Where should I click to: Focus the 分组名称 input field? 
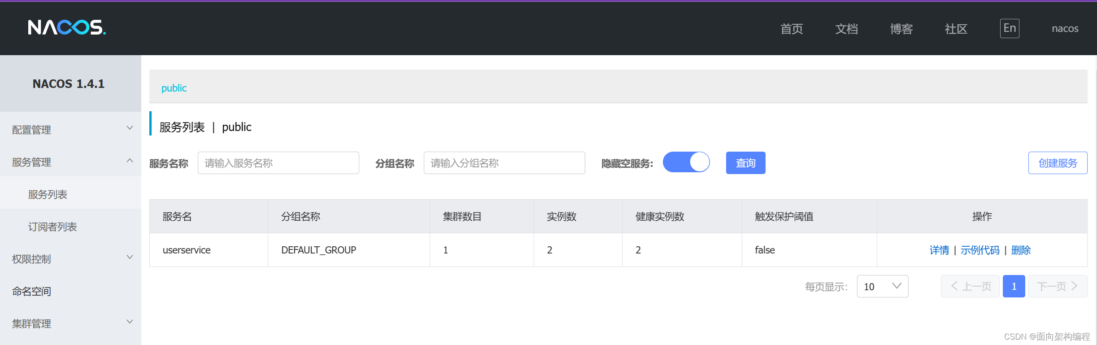click(x=504, y=163)
